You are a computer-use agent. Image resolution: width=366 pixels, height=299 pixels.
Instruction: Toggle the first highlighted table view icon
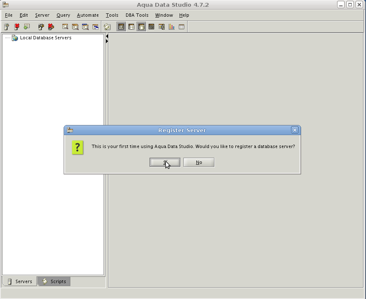click(121, 27)
